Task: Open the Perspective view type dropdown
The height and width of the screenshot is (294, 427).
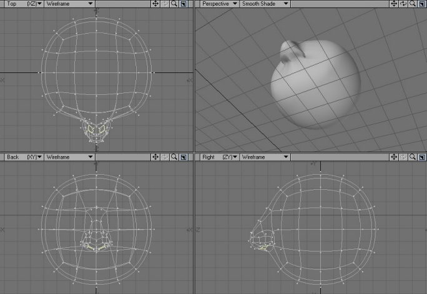Action: pyautogui.click(x=219, y=4)
